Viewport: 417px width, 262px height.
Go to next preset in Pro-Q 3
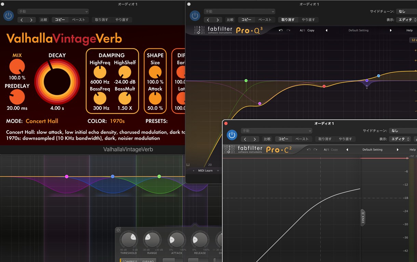(391, 30)
